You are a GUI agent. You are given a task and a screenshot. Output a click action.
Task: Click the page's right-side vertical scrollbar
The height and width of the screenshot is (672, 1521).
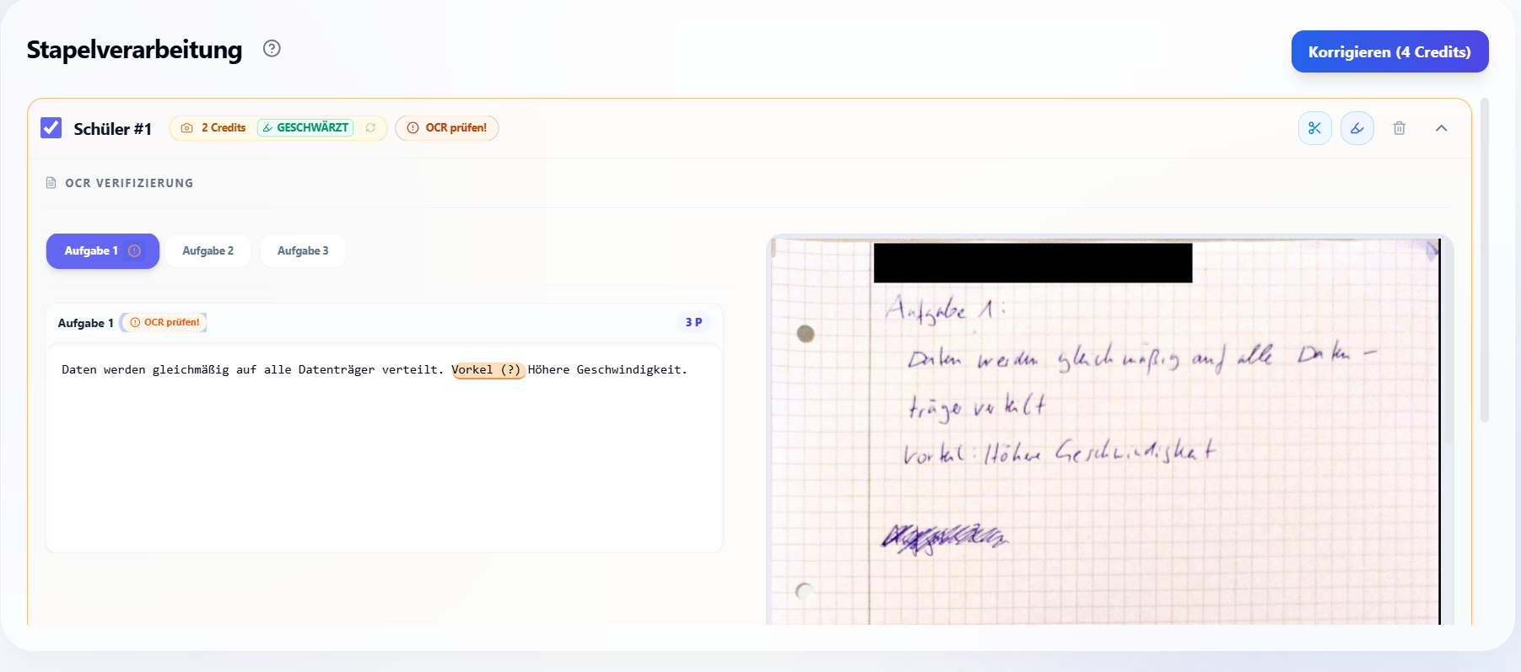1485,261
